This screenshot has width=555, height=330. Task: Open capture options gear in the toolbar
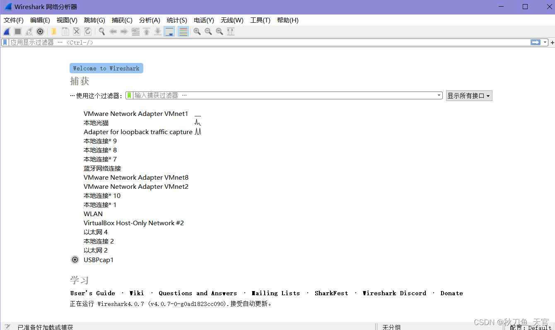click(x=40, y=31)
